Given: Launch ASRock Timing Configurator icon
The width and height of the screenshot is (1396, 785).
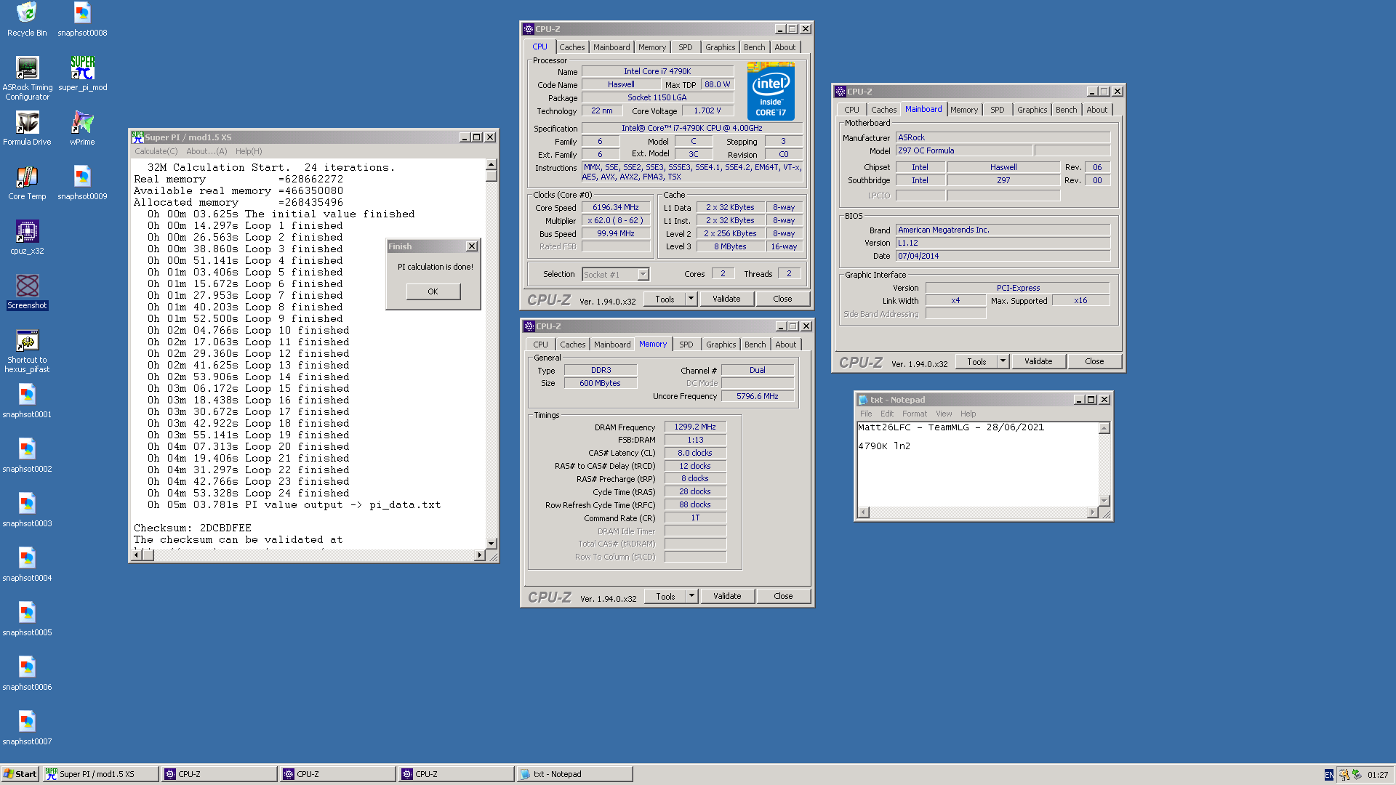Looking at the screenshot, I should coord(27,78).
